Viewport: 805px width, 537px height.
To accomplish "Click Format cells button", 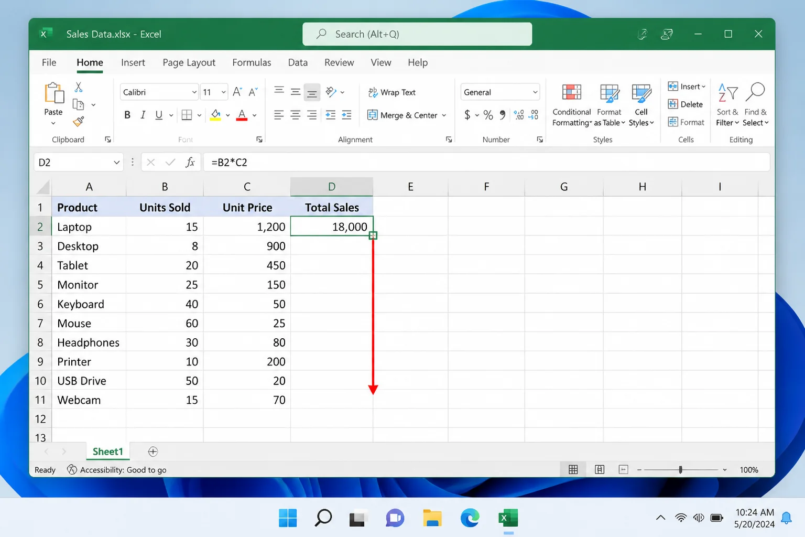I will click(x=686, y=122).
